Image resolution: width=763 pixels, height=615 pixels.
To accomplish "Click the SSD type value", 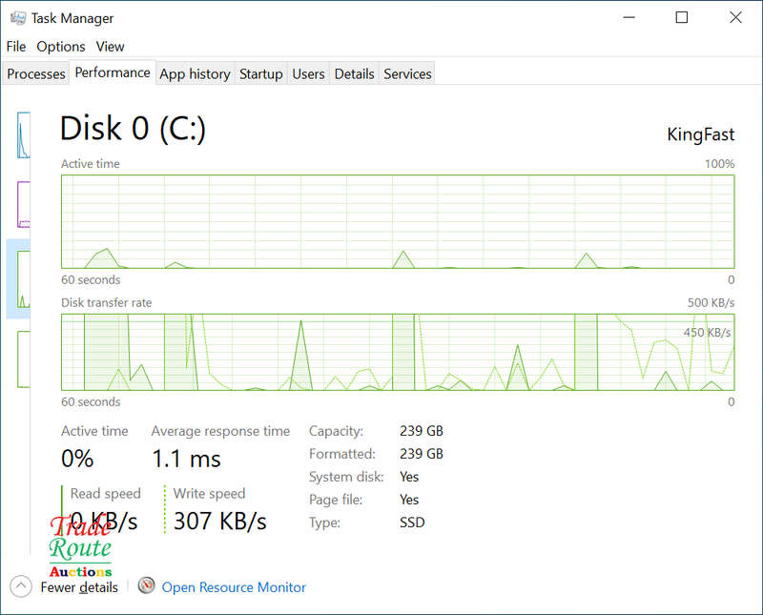I will [412, 523].
